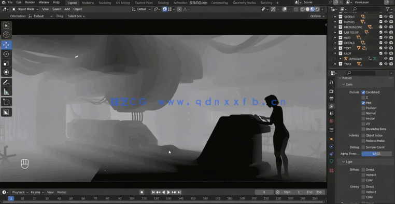Open the viewport Add menu
This screenshot has height=204, width=395.
[67, 9]
